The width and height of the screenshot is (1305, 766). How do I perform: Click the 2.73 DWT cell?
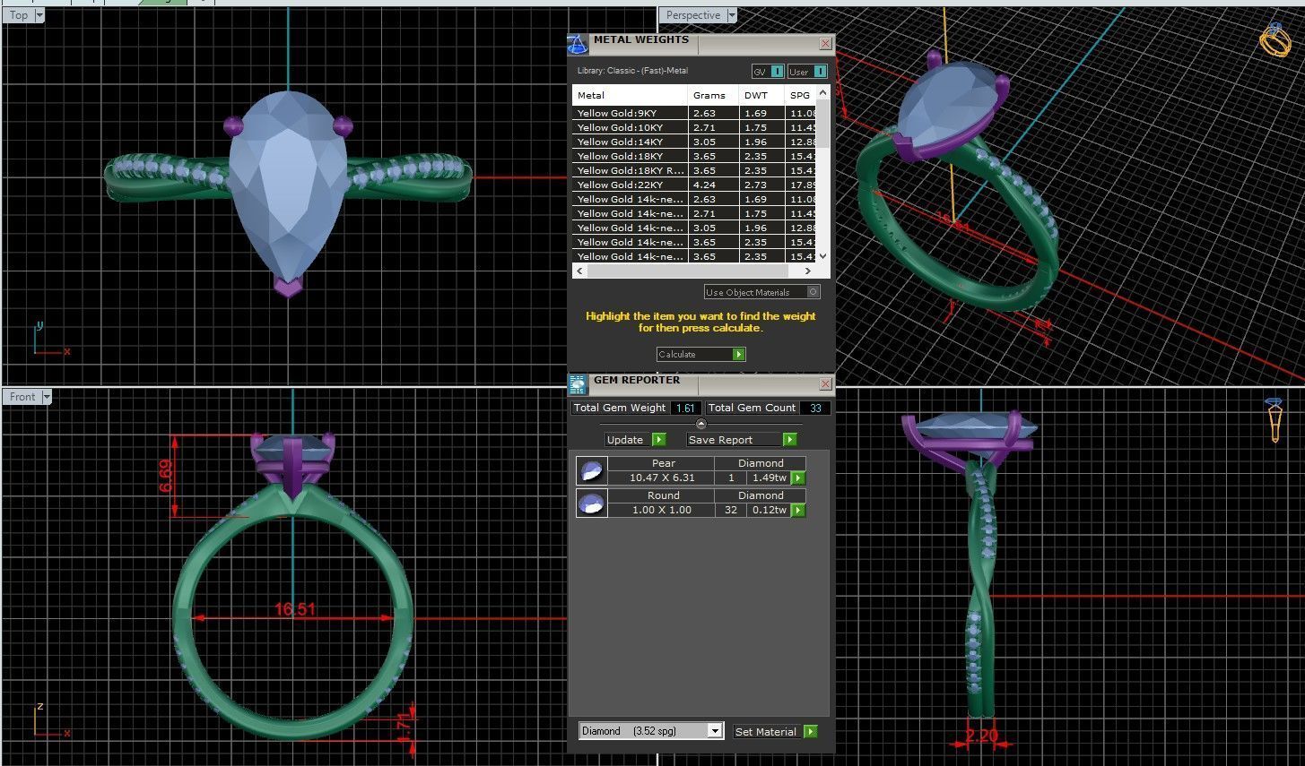(762, 185)
